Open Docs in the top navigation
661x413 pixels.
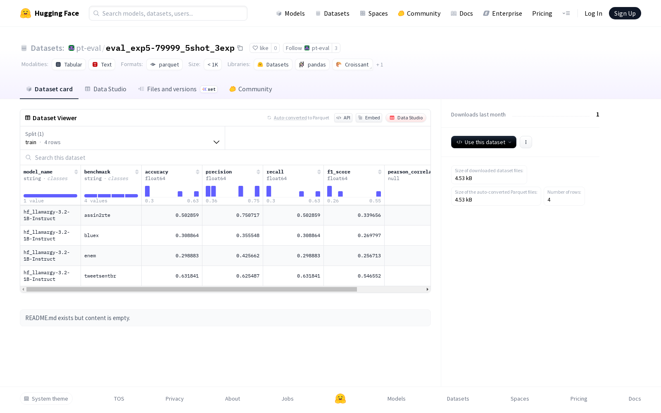(461, 14)
